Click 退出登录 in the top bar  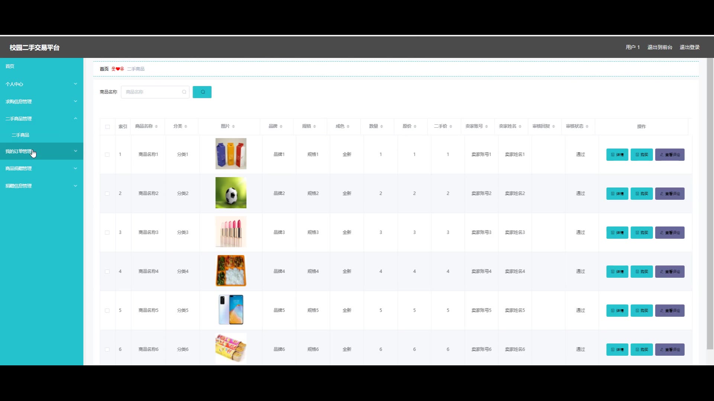point(690,47)
